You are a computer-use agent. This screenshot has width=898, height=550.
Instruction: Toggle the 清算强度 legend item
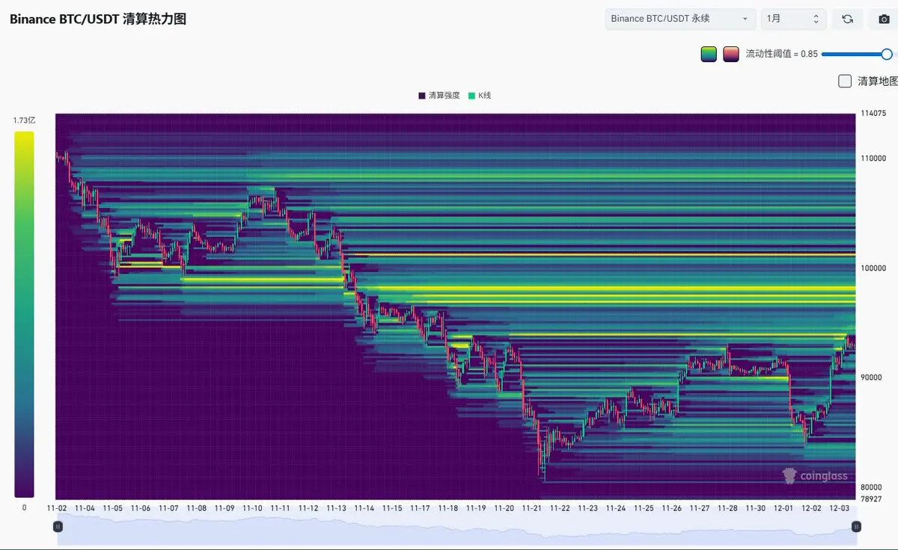[x=439, y=96]
